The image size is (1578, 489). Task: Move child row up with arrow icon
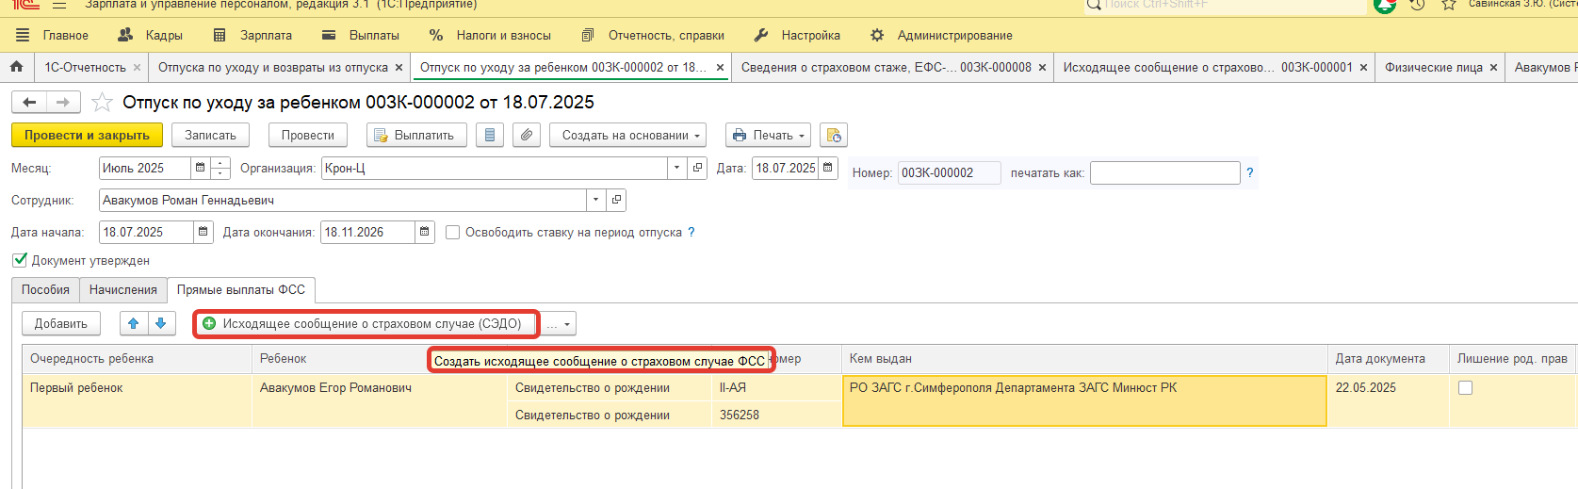(134, 324)
